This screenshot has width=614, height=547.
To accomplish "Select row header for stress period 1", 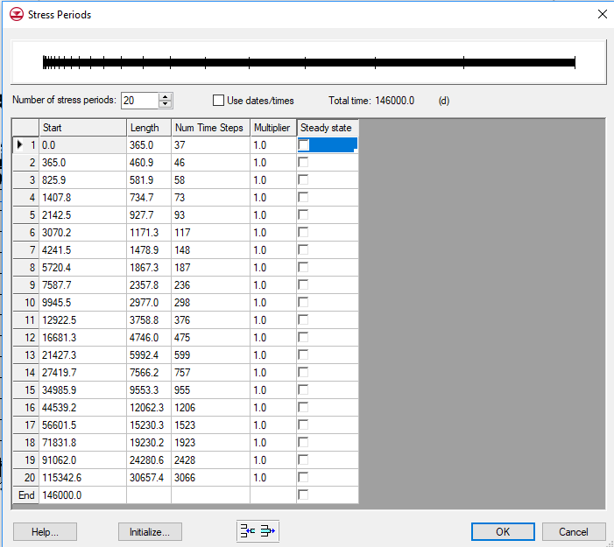I will (26, 144).
